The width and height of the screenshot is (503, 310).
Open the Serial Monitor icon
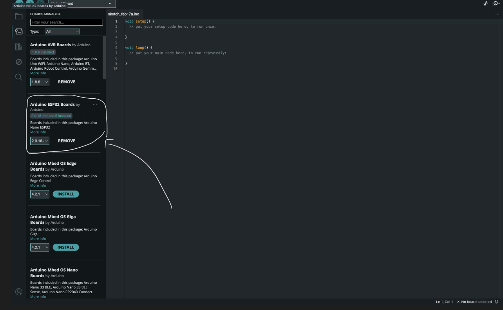click(x=496, y=3)
